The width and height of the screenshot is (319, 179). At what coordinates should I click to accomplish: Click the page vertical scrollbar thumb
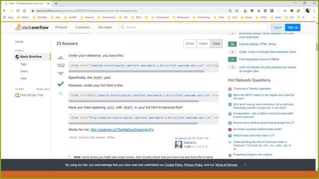pyautogui.click(x=317, y=47)
